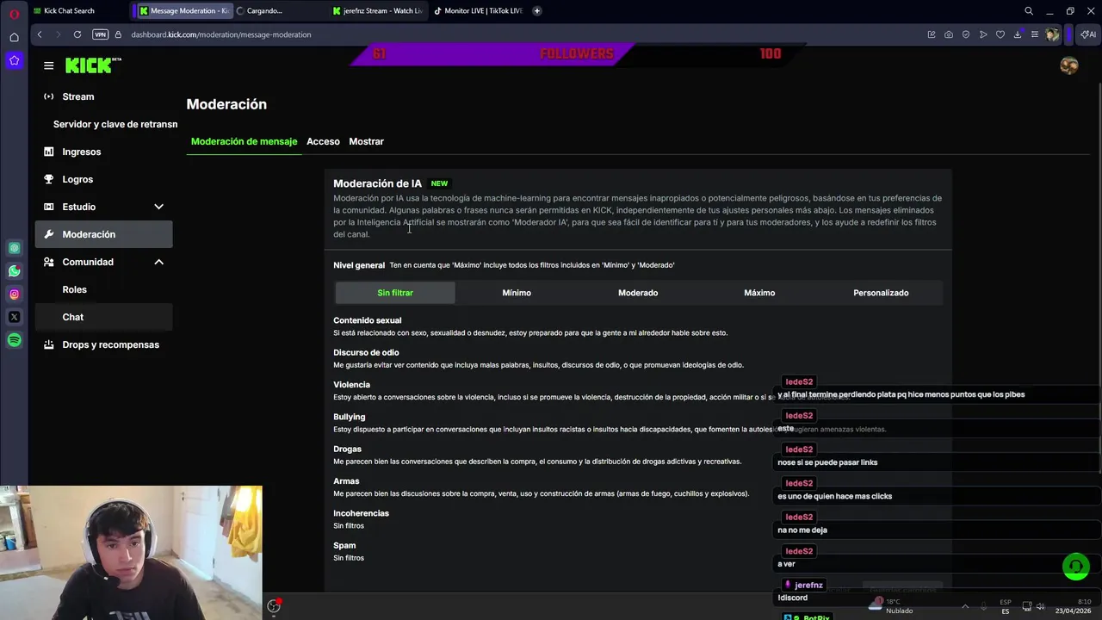Open the Kick account avatar menu
This screenshot has height=620, width=1102.
coord(1069,65)
